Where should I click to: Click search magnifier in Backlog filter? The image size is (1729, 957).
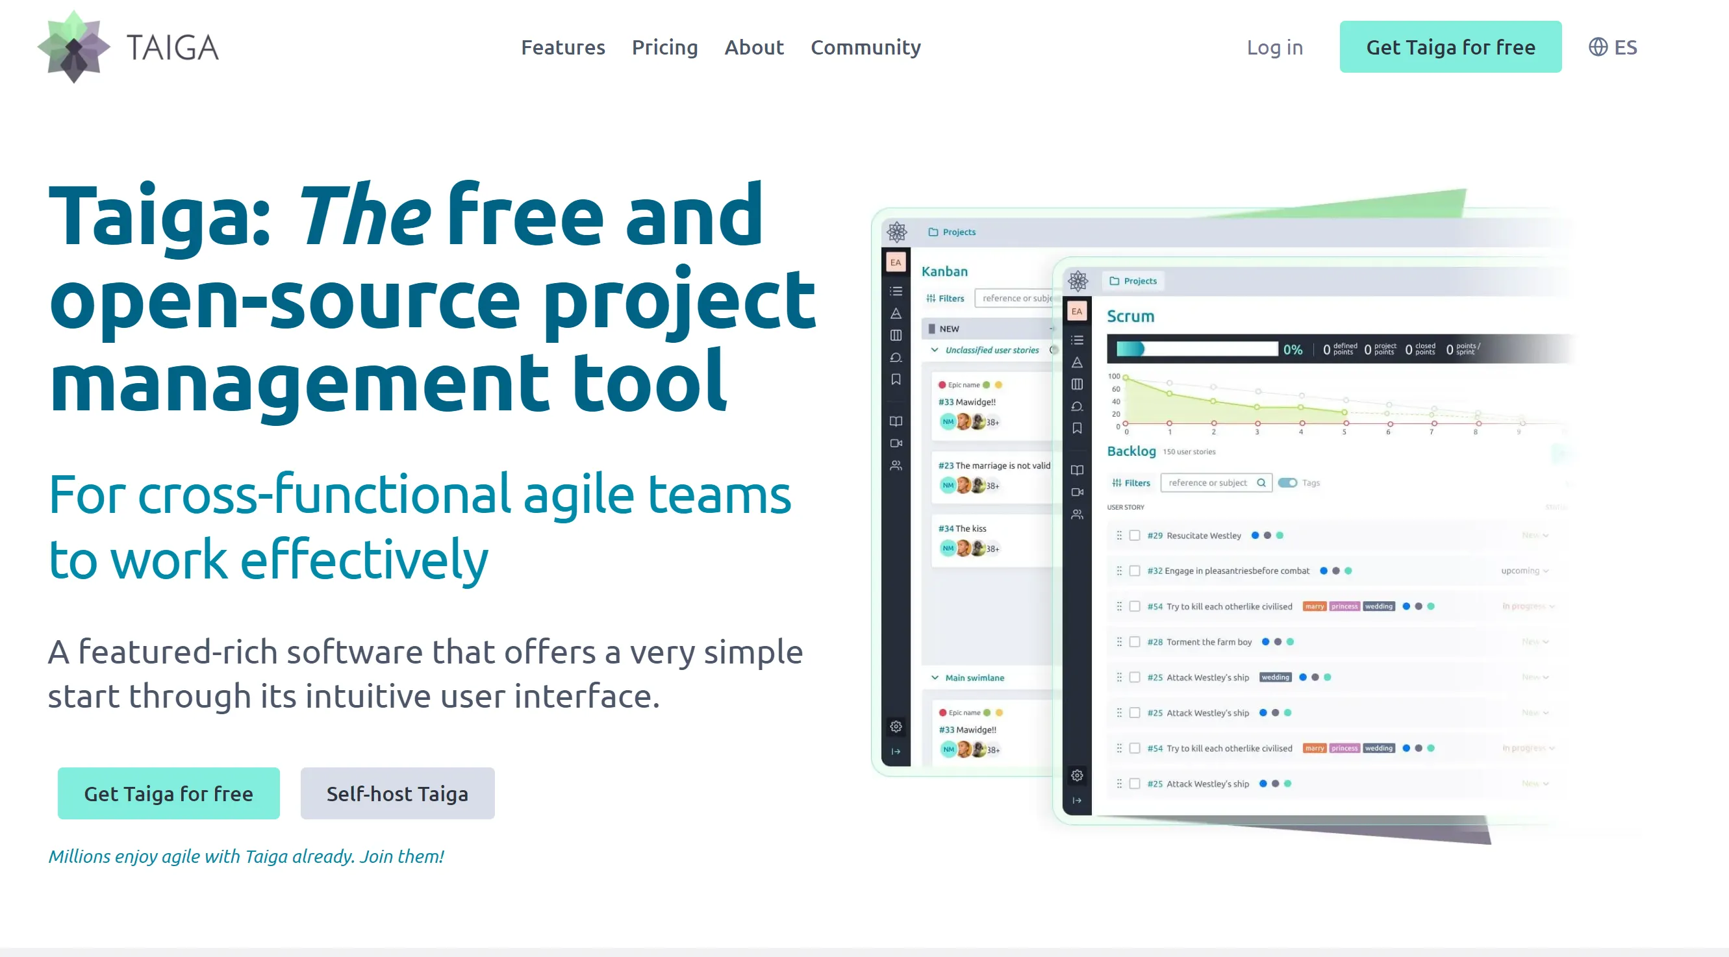(x=1261, y=482)
